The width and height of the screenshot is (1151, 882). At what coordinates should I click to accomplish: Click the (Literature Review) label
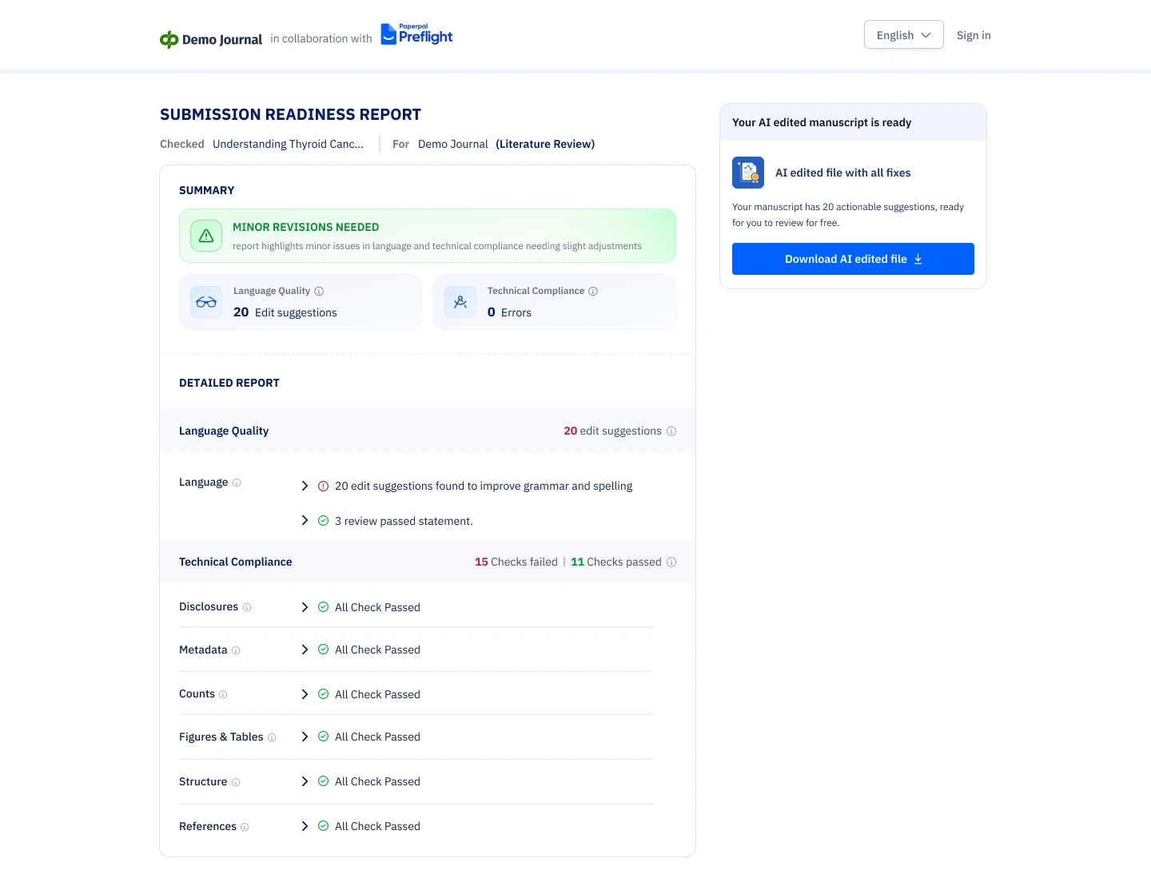545,144
